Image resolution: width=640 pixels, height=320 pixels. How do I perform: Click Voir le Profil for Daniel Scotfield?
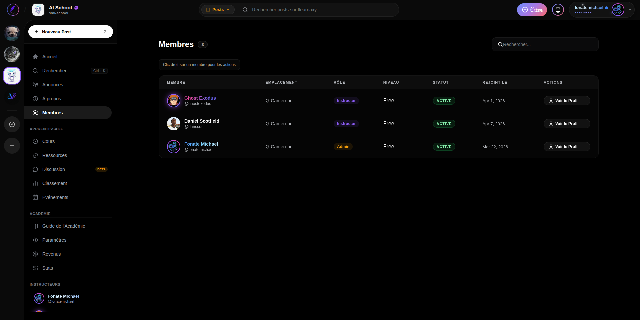pyautogui.click(x=567, y=124)
